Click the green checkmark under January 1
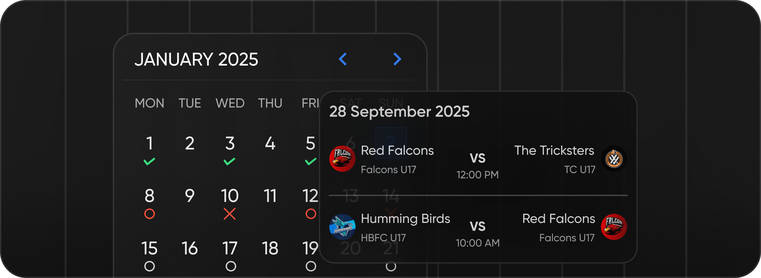 [149, 161]
